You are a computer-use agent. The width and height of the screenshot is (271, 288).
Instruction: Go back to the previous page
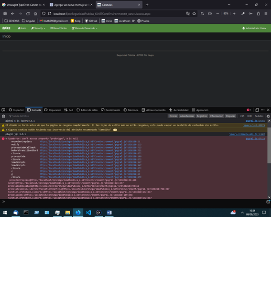pos(12,14)
